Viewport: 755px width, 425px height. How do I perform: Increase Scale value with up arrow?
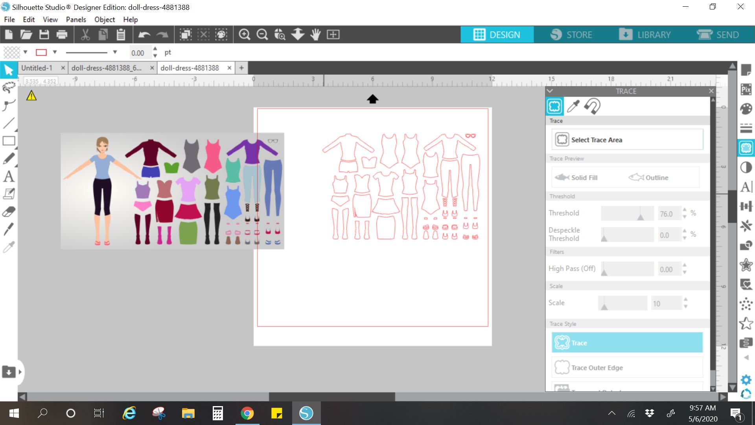(x=685, y=299)
